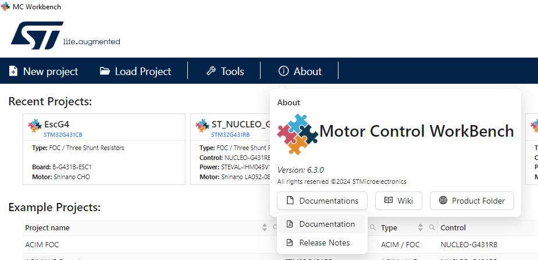Sort the table by the Type column
The width and height of the screenshot is (538, 260).
coord(389,228)
